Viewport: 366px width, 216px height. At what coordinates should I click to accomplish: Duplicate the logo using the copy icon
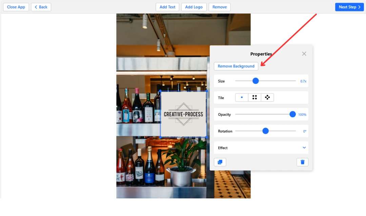pos(220,162)
